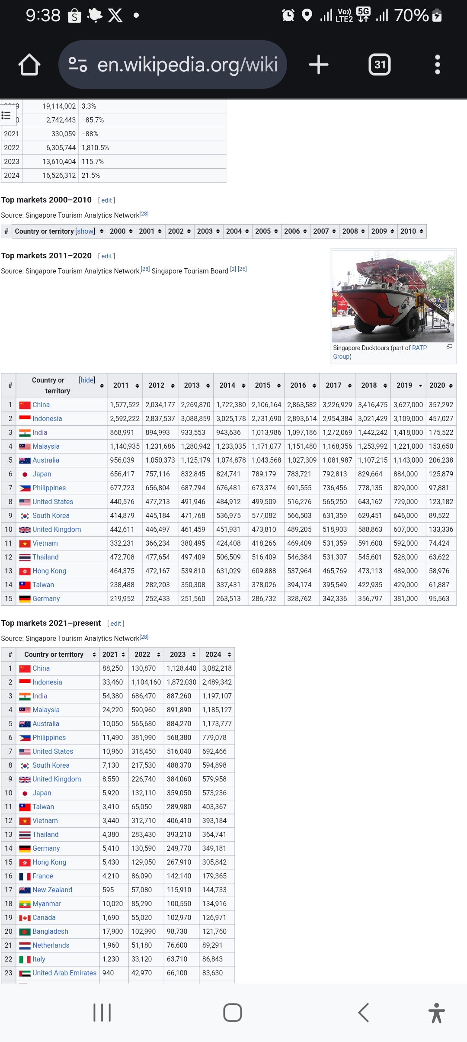Image resolution: width=467 pixels, height=1042 pixels.
Task: Open Germany link in 2021–present table
Action: pos(46,849)
